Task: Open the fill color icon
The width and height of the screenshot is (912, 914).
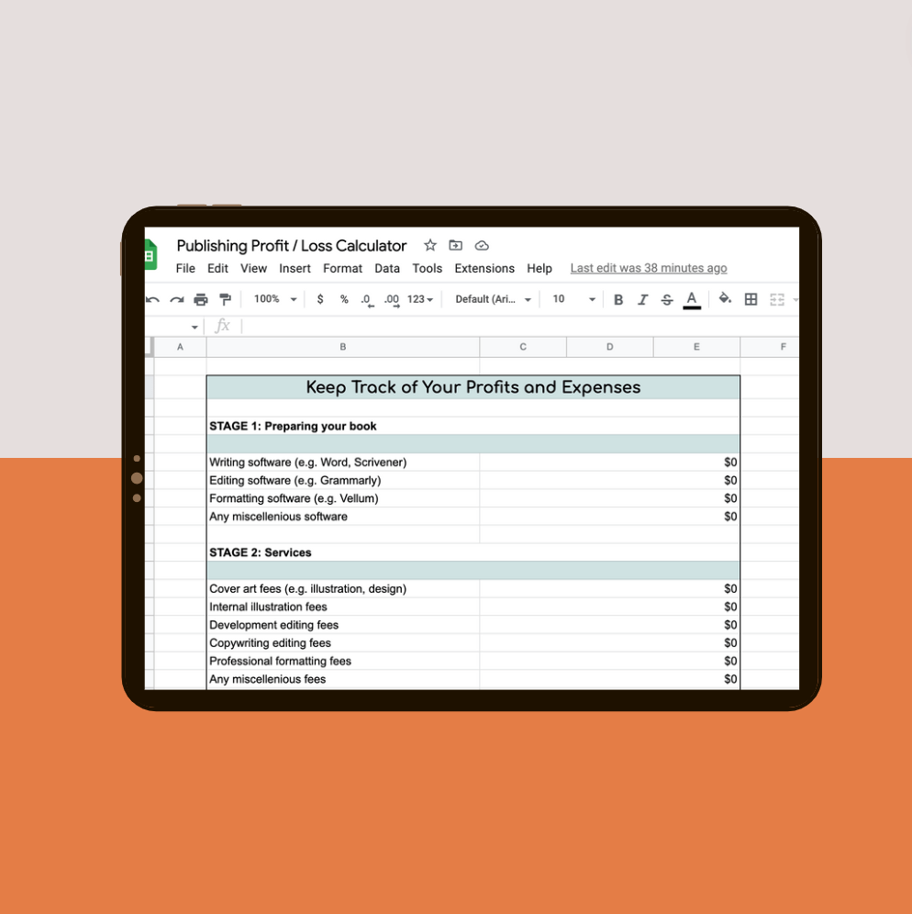Action: click(725, 299)
